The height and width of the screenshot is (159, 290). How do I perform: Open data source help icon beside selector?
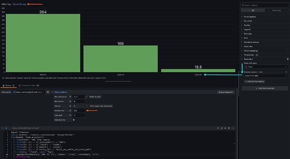[48, 92]
